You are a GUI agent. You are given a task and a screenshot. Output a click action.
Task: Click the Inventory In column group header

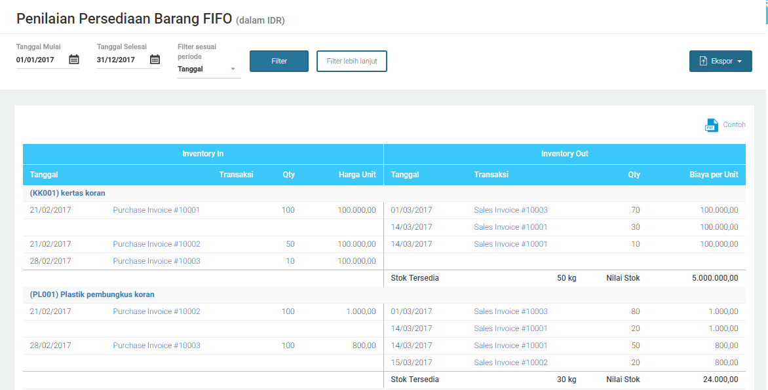[x=203, y=154]
